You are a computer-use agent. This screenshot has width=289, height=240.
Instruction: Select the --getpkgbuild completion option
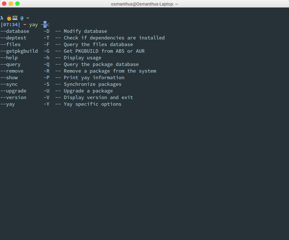tap(19, 51)
